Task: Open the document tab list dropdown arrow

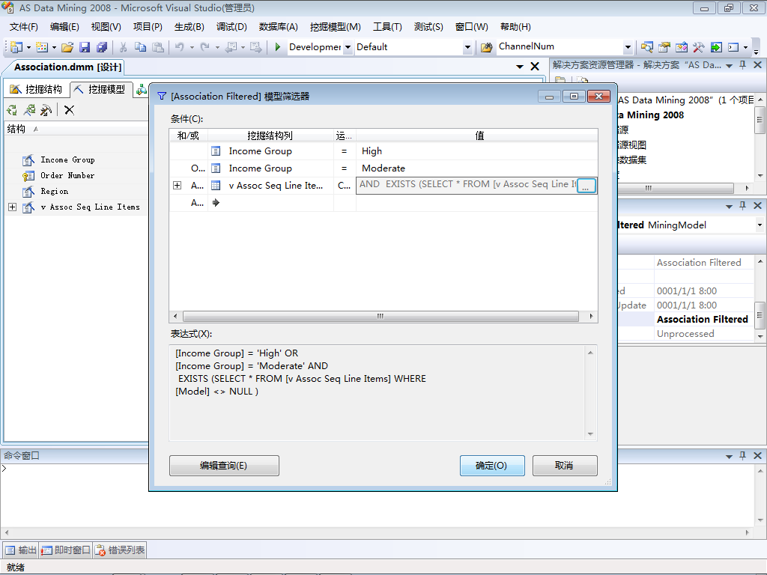Action: (x=520, y=67)
